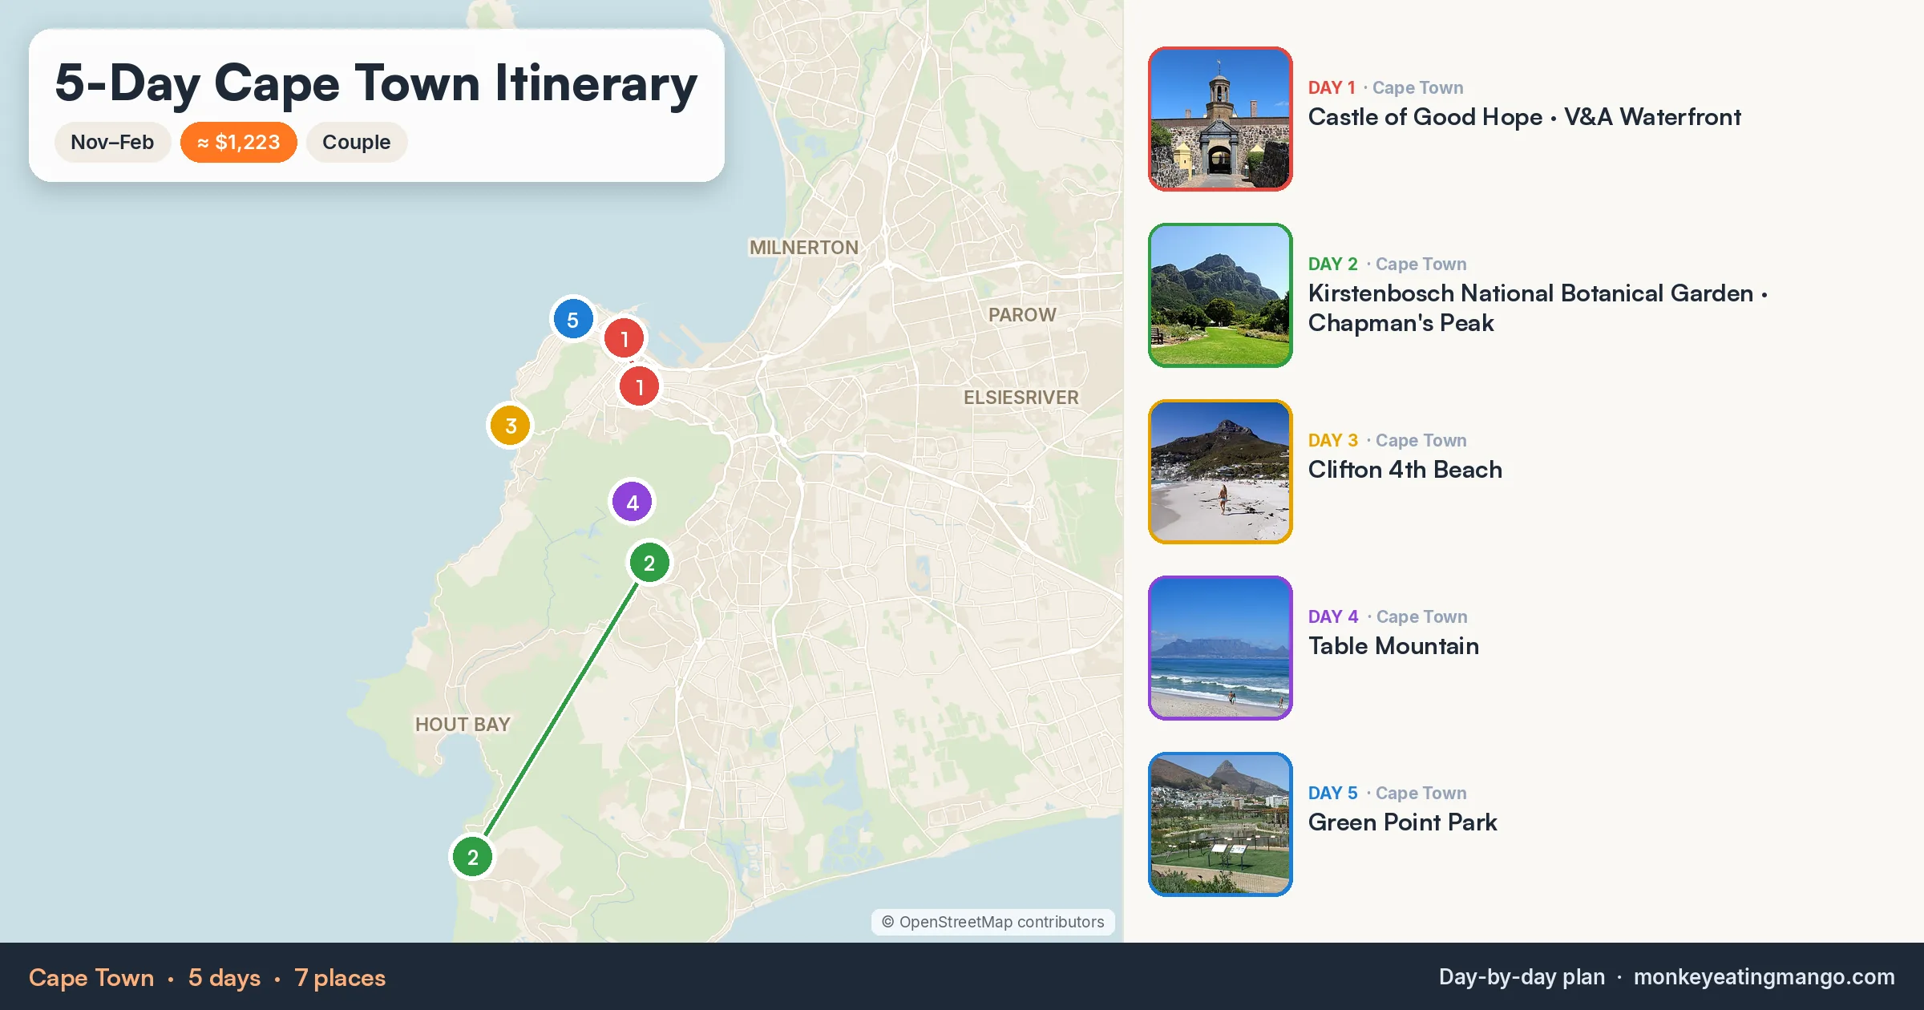Click Castle of Good Hope · V&A Waterfront
1924x1010 pixels.
click(x=1524, y=117)
